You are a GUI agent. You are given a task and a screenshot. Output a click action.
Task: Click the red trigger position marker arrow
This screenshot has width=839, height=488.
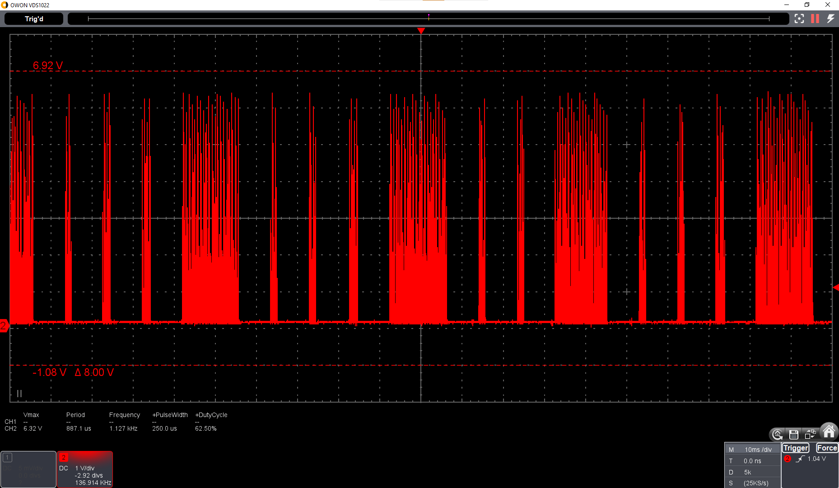421,31
